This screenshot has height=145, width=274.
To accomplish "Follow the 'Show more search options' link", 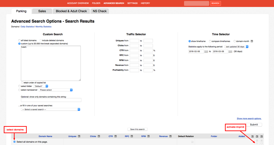I will [249, 119].
